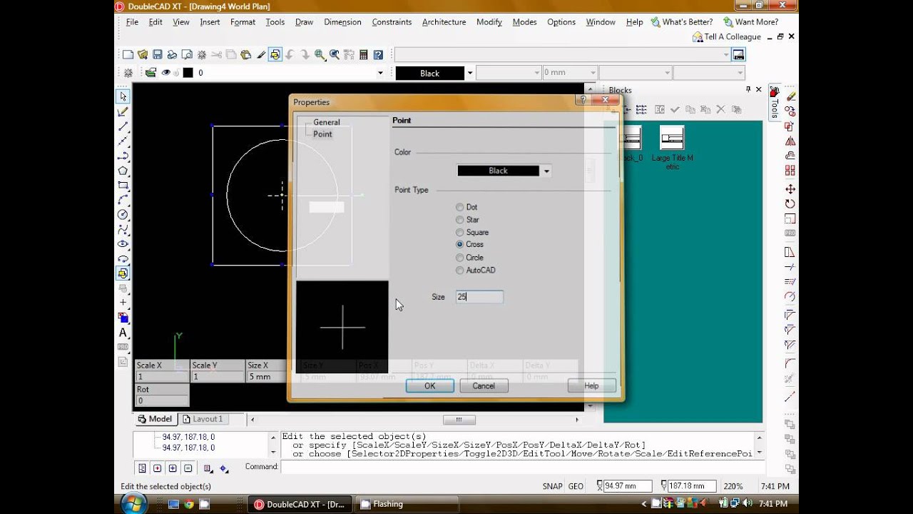Select the Line drawing tool

pyautogui.click(x=123, y=126)
